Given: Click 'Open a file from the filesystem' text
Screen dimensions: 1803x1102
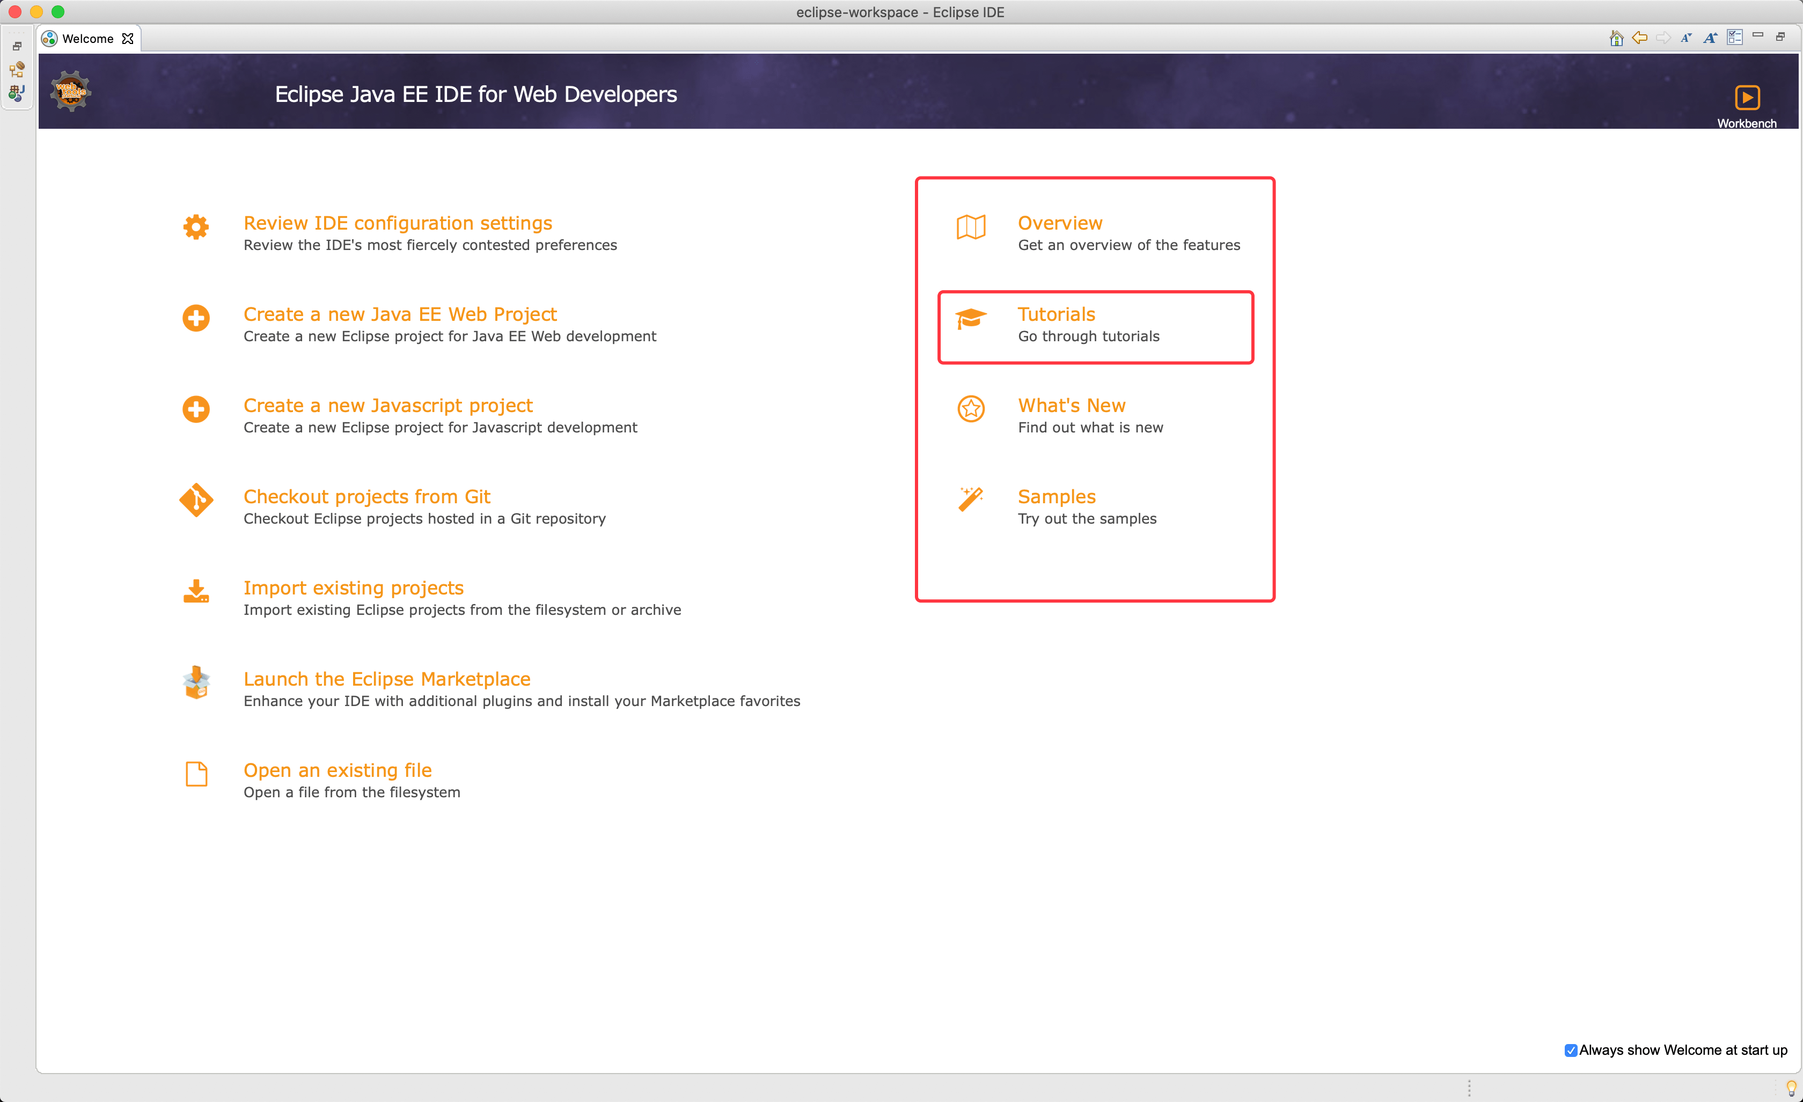Looking at the screenshot, I should point(351,792).
